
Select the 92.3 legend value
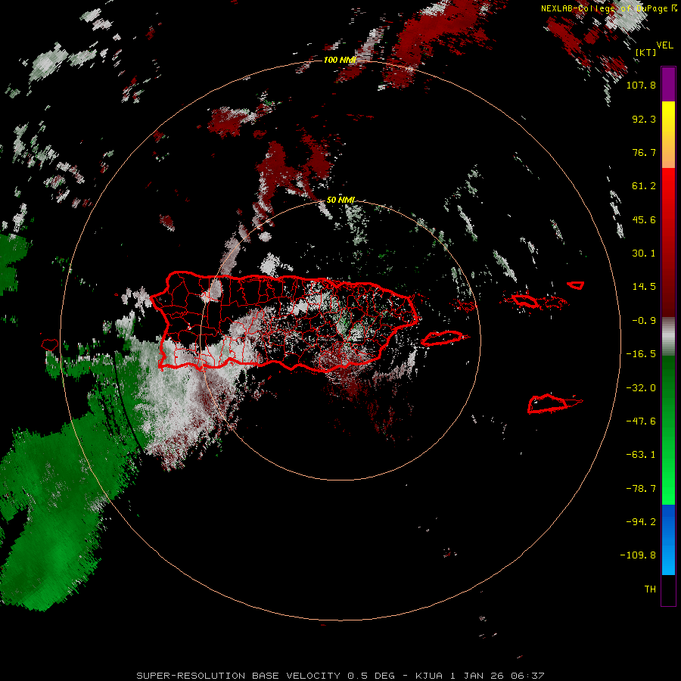tap(644, 119)
